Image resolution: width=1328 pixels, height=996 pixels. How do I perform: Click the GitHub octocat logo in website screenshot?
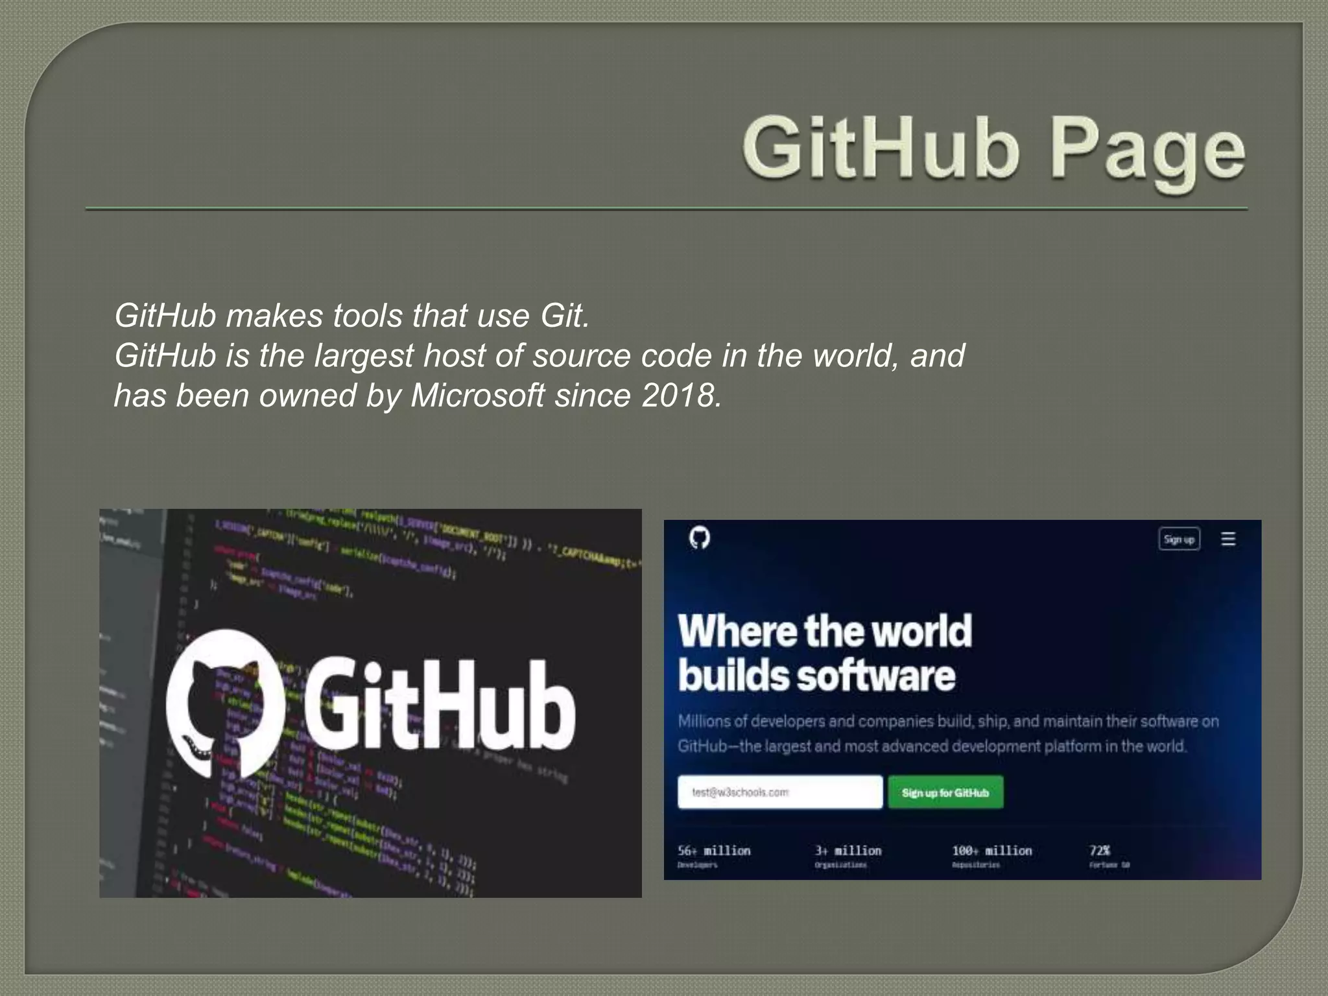click(x=699, y=538)
